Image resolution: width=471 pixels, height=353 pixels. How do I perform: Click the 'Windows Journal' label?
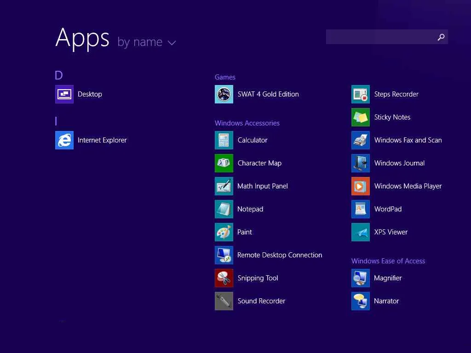coord(399,163)
